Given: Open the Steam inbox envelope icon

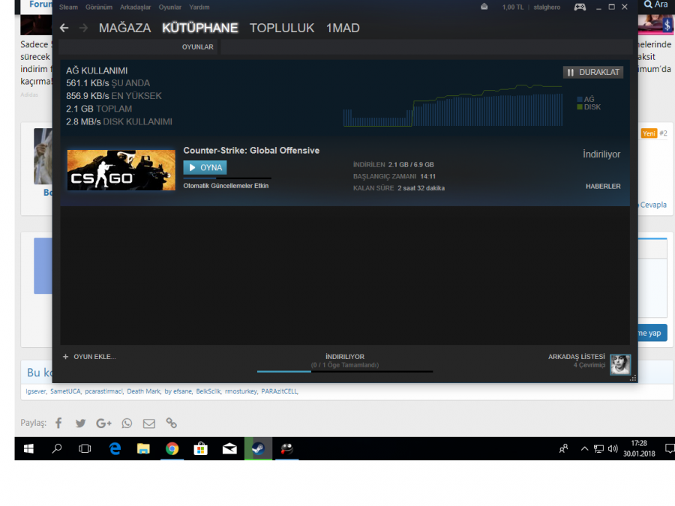Looking at the screenshot, I should click(484, 7).
